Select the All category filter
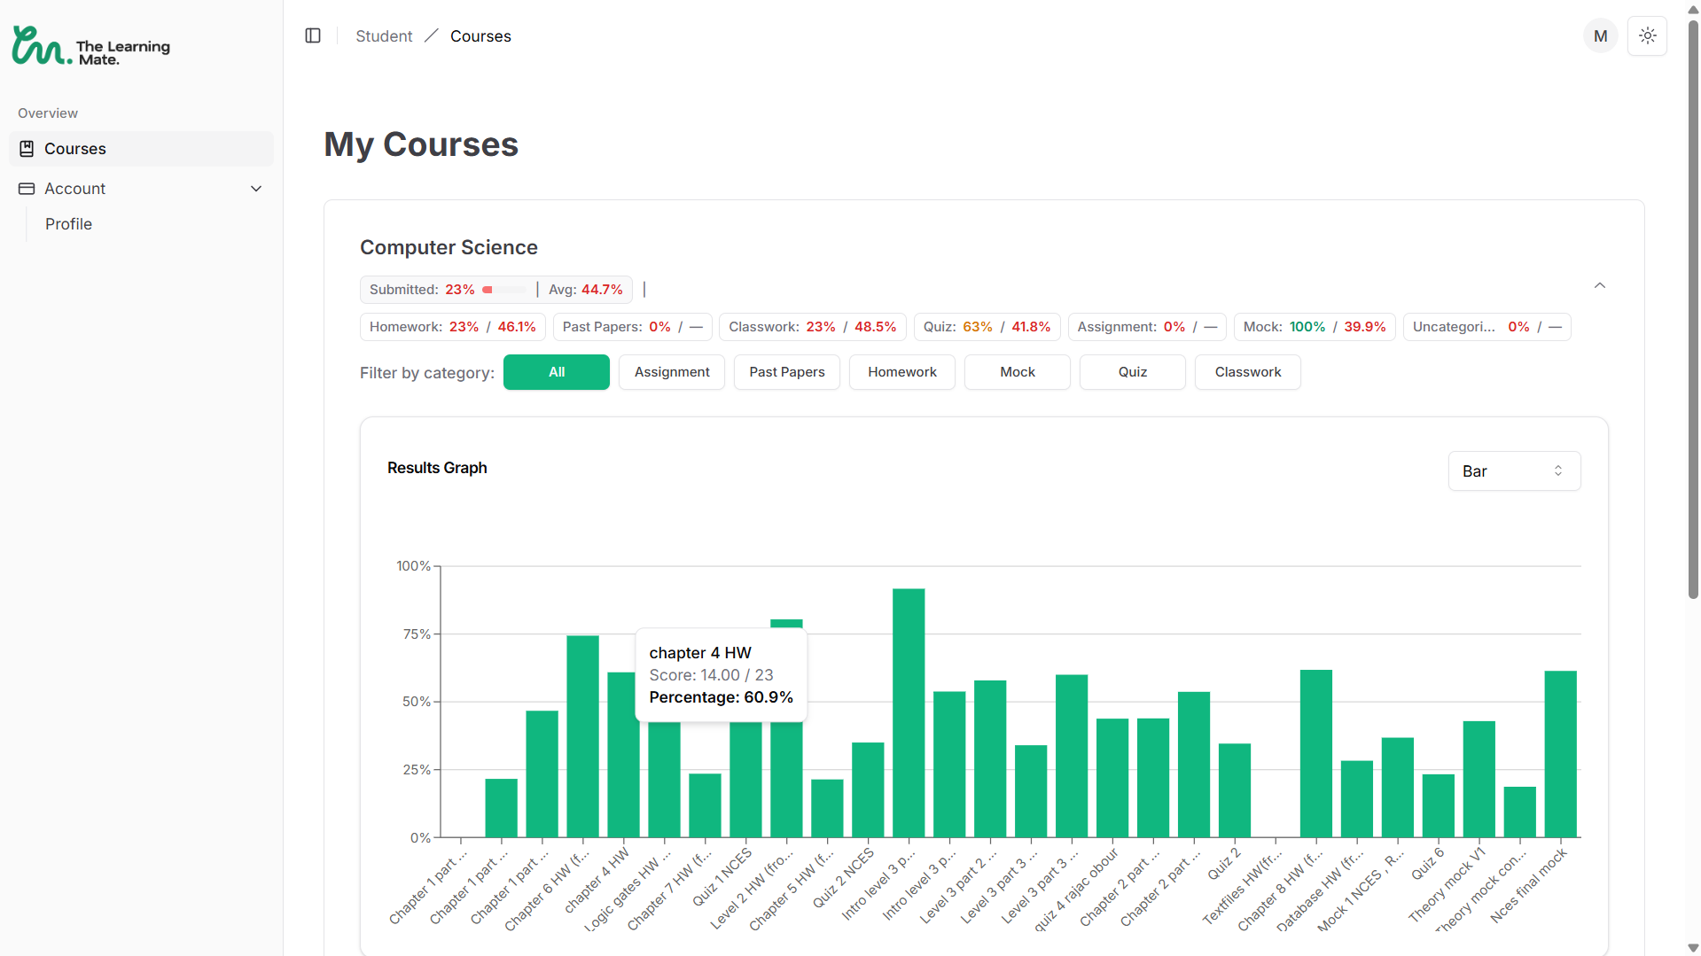 557,372
